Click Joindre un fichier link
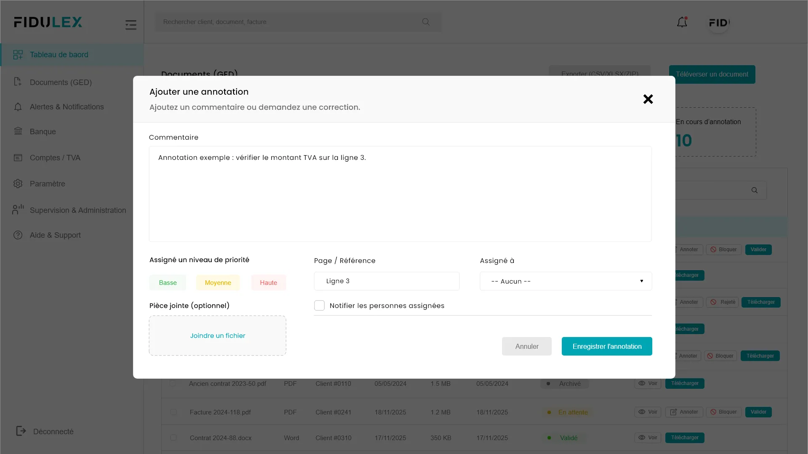Screen dimensions: 808x454 tap(218, 336)
